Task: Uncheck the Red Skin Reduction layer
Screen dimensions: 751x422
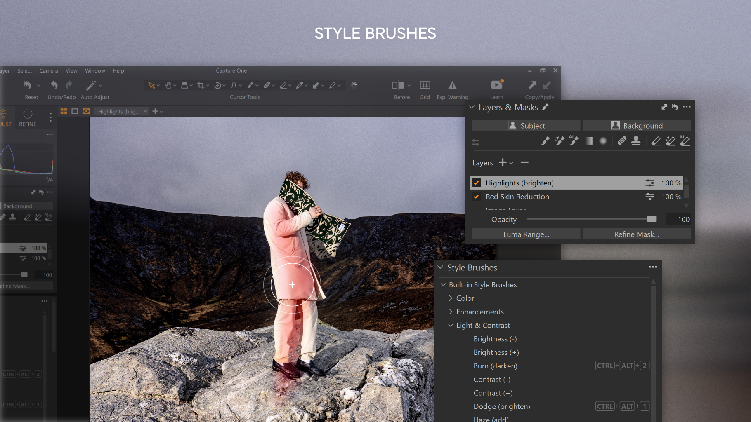Action: (x=477, y=197)
